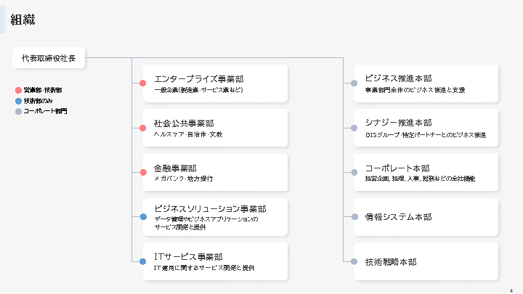Click the シナジー推進本部 description text
This screenshot has height=294, width=523.
click(x=425, y=134)
